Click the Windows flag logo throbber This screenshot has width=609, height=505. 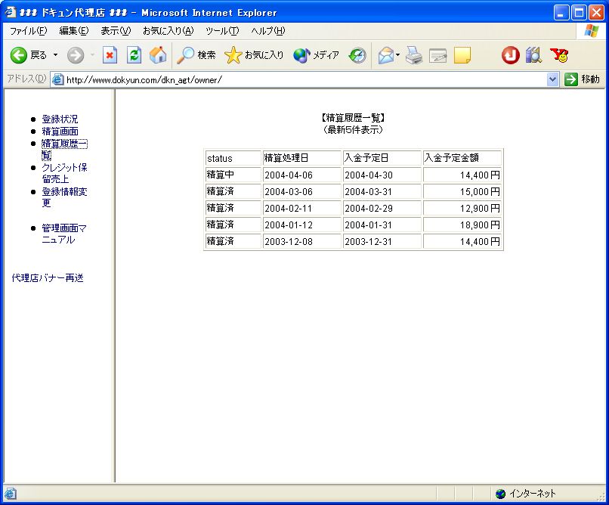coord(592,31)
